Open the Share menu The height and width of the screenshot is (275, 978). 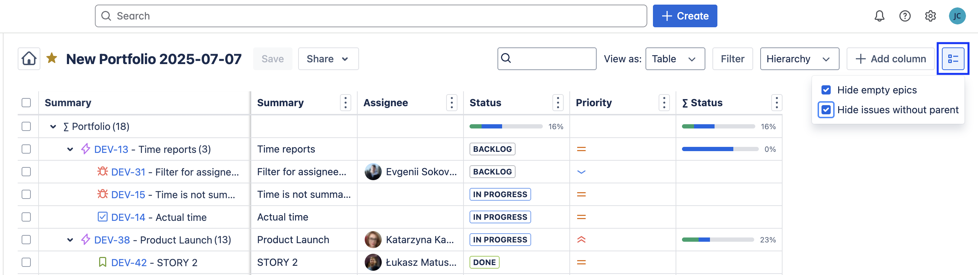(x=328, y=59)
